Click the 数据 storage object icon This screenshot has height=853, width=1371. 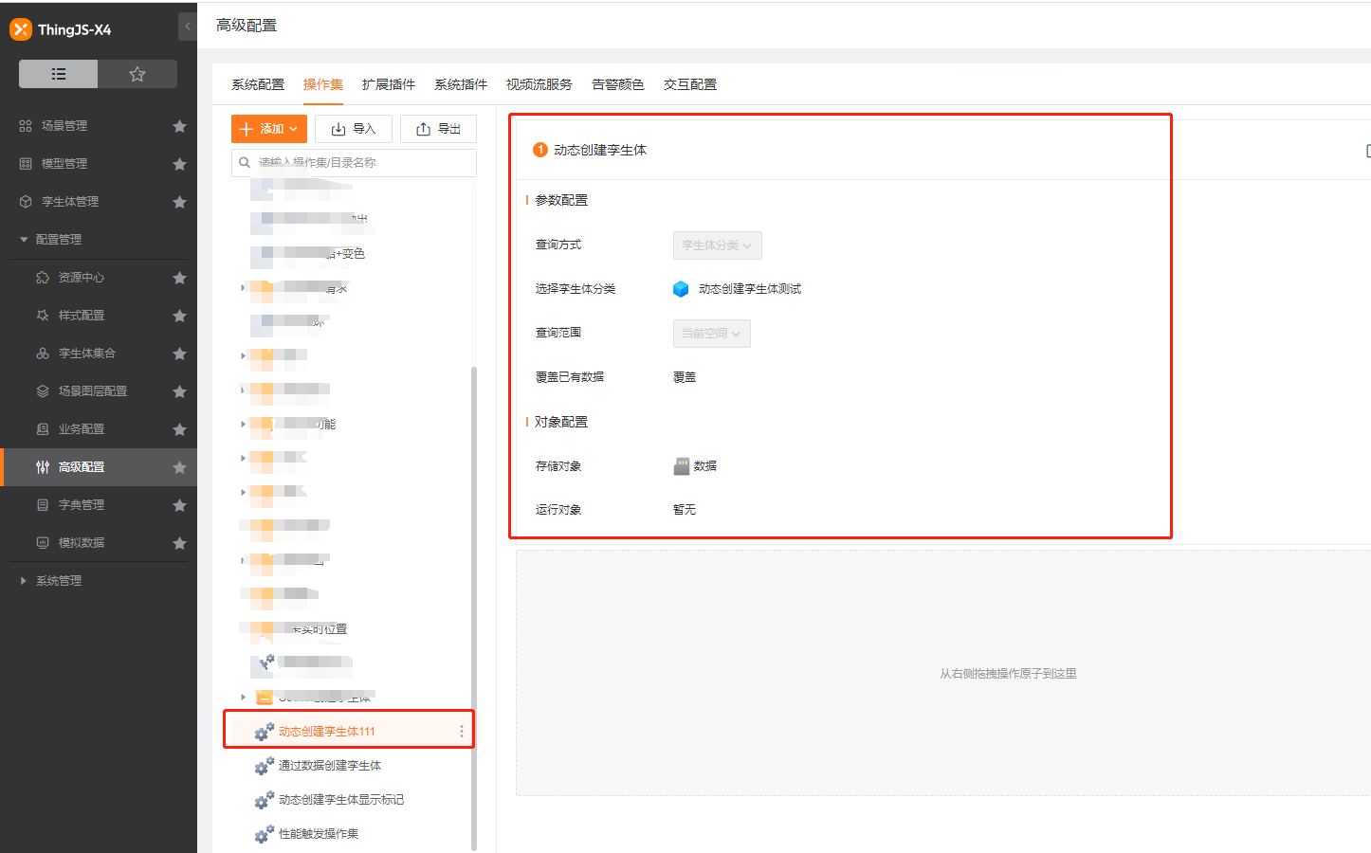682,466
